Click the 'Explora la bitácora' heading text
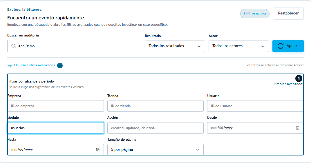 click(x=24, y=10)
